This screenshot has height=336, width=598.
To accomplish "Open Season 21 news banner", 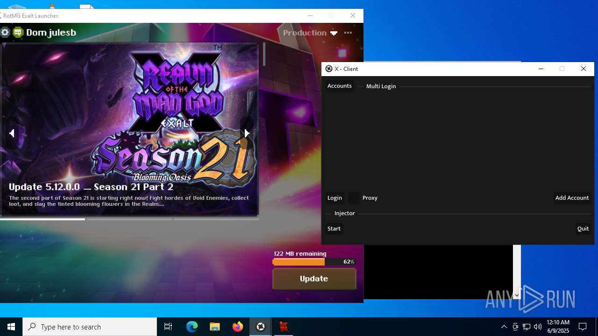I will [x=130, y=129].
